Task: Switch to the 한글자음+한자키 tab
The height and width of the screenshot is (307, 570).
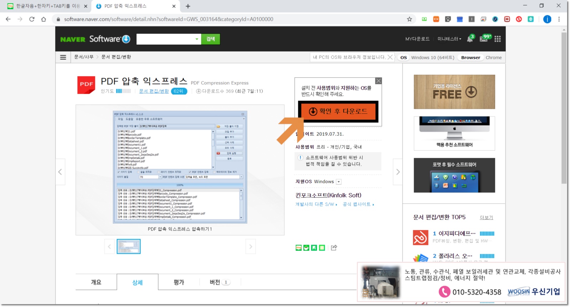Action: [x=47, y=6]
